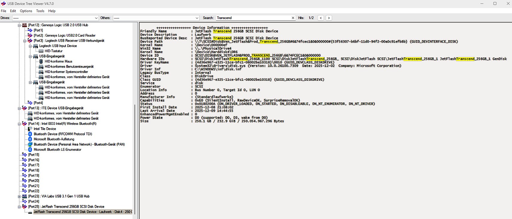Open the Help menu

coord(52,11)
